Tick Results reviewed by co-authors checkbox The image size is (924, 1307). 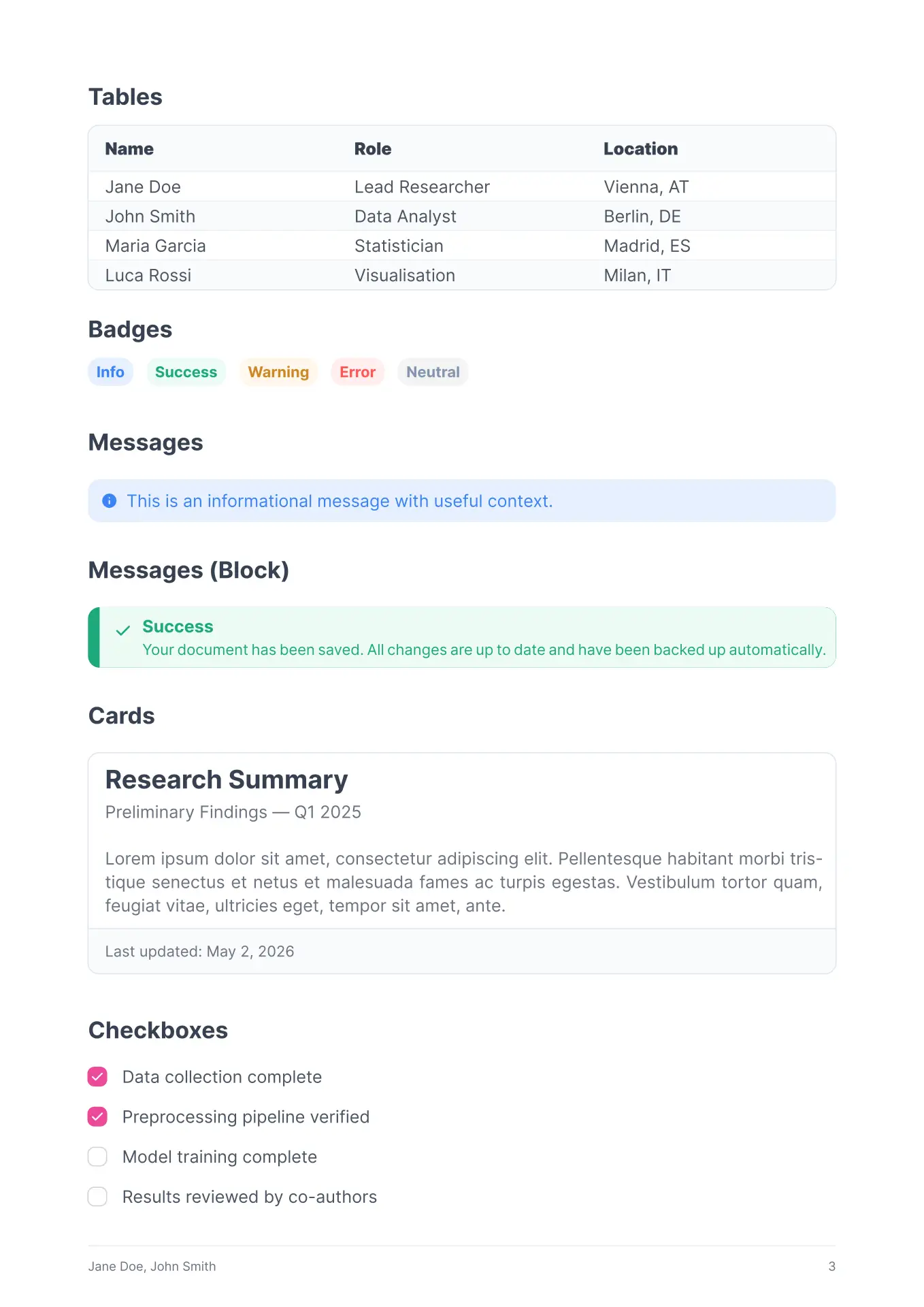98,1197
